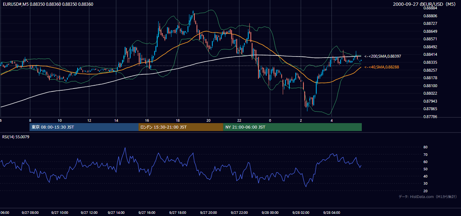This screenshot has height=216, width=461.
Task: Click price axis value 0.88649
Action: [430, 31]
